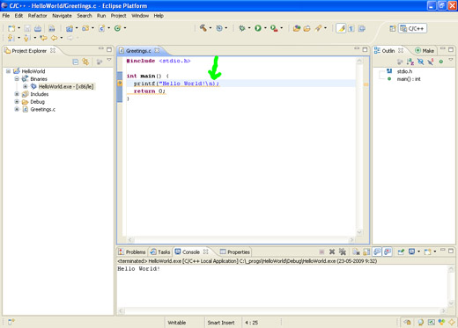Click Remove Launch X icon in Console

point(332,251)
